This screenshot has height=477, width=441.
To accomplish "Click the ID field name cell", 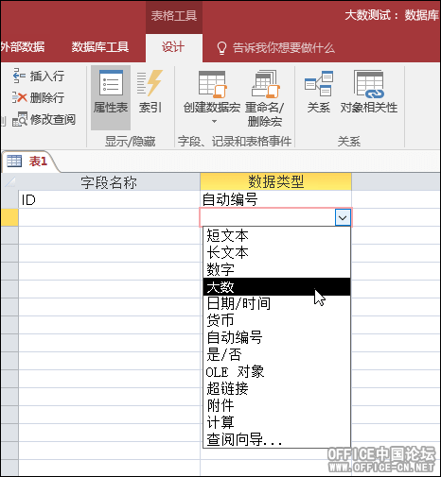I will click(109, 199).
